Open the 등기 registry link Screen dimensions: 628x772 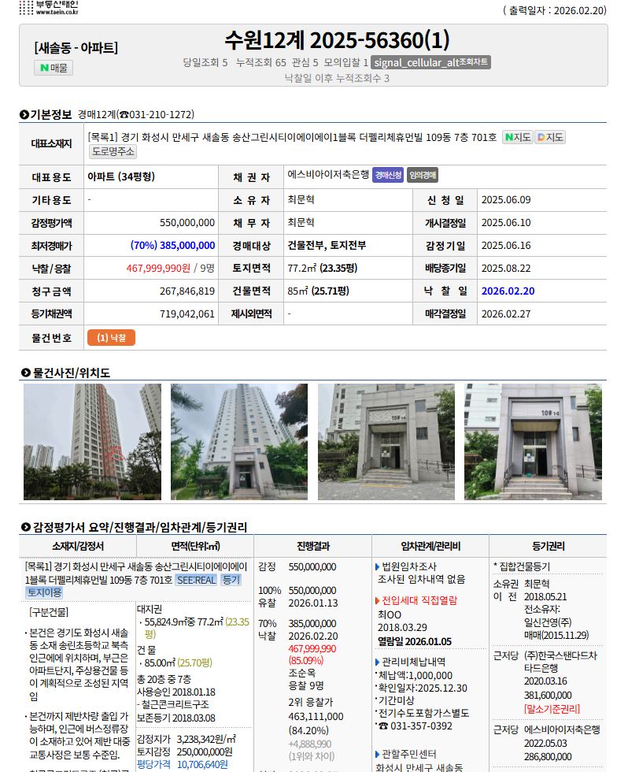(231, 580)
